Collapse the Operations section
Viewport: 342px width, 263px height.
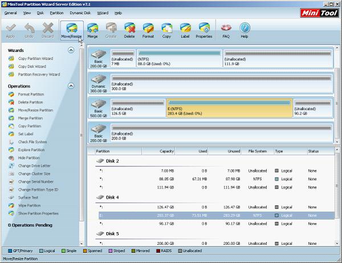click(x=71, y=86)
